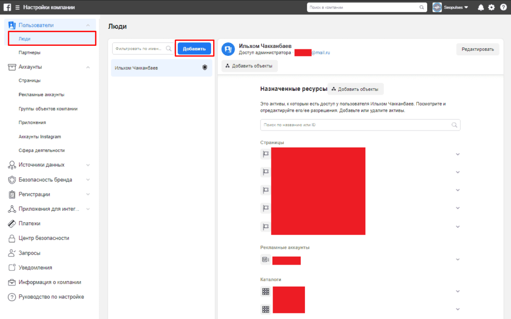Open Аккаунты Instagram in the sidebar
Image resolution: width=511 pixels, height=319 pixels.
point(40,137)
